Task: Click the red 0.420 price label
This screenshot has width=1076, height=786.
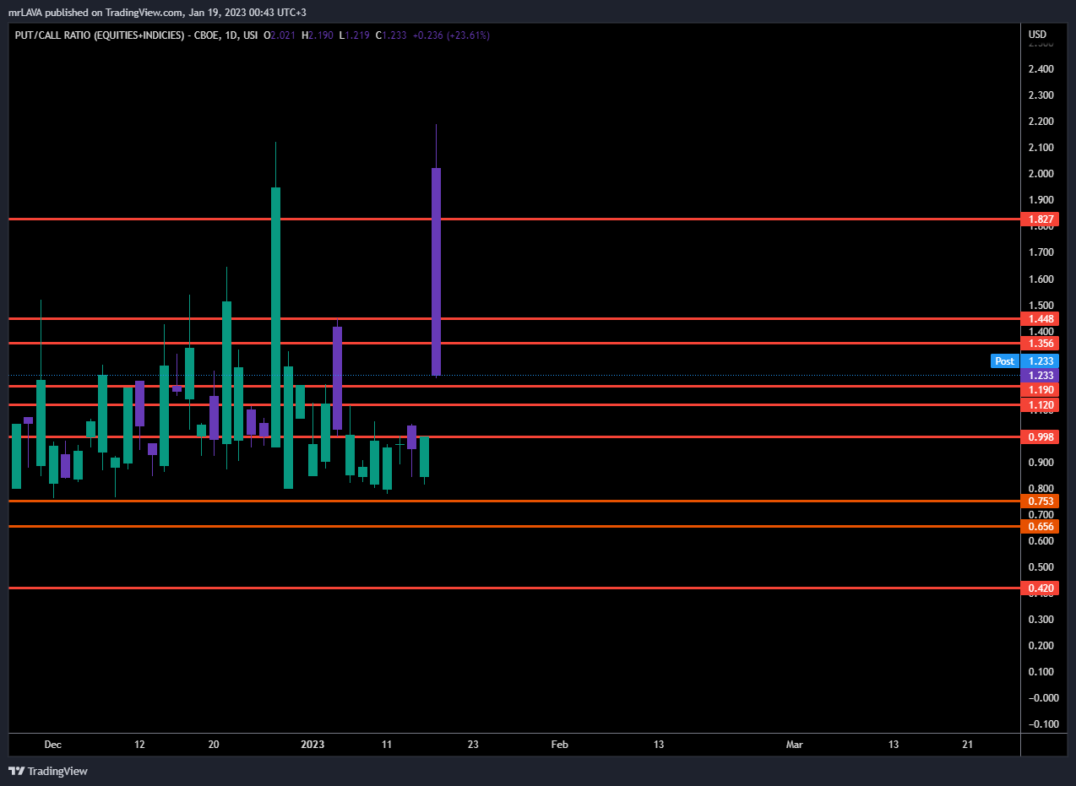Action: pos(1039,588)
